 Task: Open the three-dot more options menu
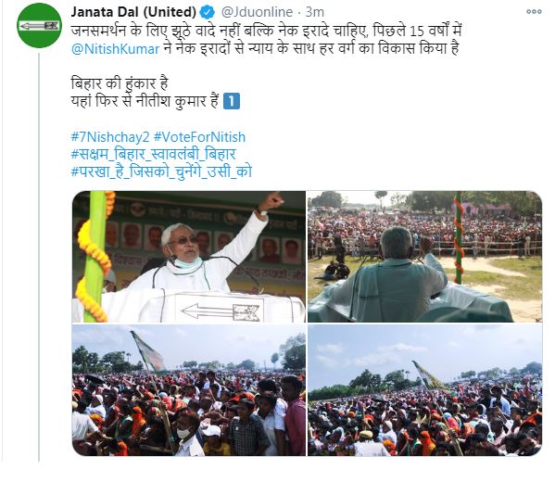pyautogui.click(x=534, y=12)
